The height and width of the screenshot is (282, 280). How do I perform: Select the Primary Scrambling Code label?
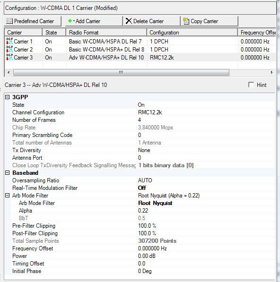click(42, 135)
